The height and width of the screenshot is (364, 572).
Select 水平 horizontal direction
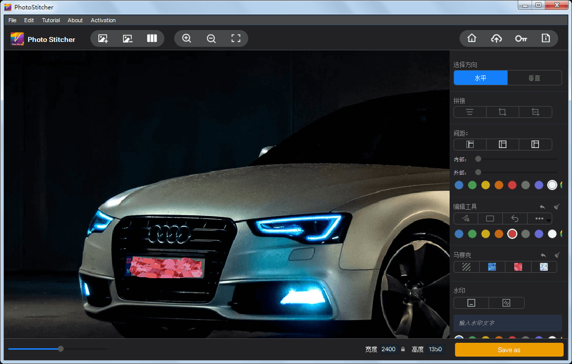click(x=480, y=78)
